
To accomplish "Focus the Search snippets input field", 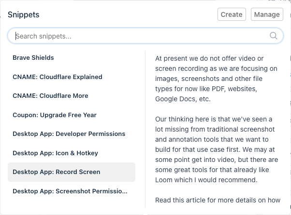I will [x=145, y=36].
